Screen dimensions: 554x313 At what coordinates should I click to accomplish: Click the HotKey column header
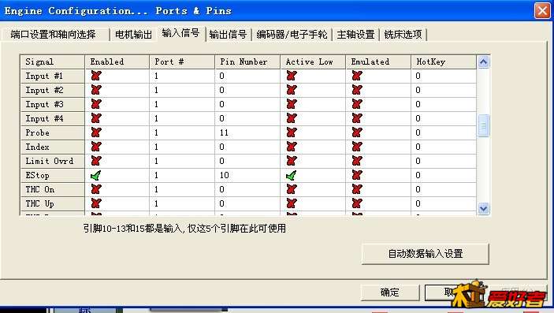click(444, 62)
